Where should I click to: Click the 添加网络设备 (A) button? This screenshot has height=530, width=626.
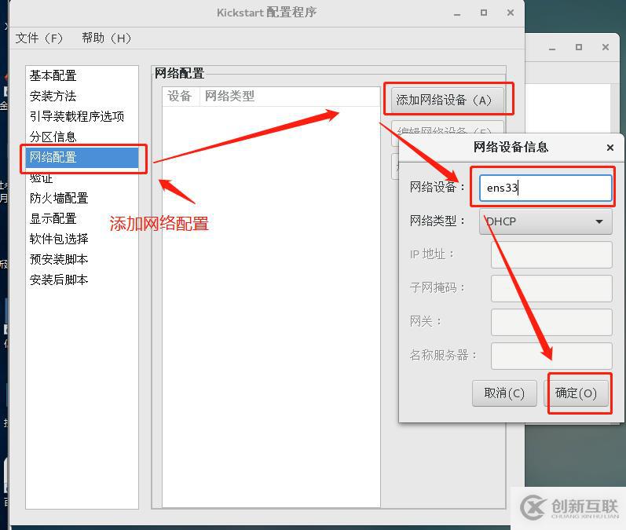[447, 100]
